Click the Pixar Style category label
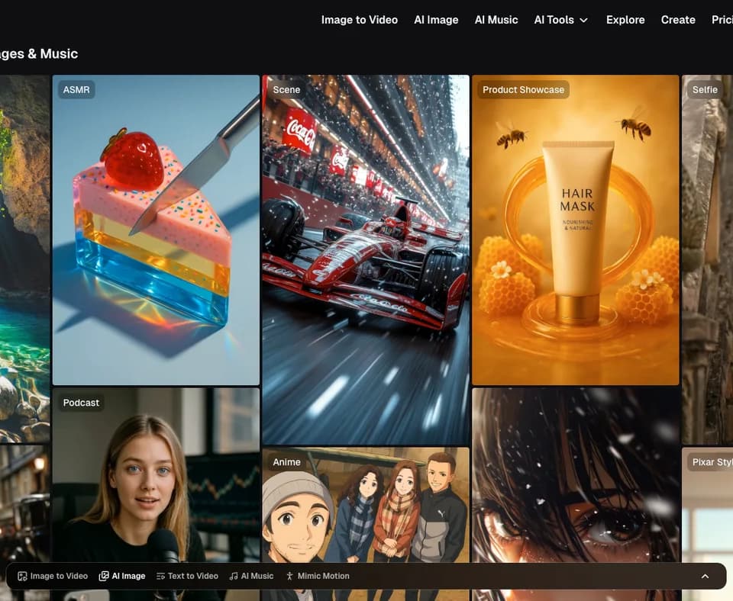733x601 pixels. 712,461
